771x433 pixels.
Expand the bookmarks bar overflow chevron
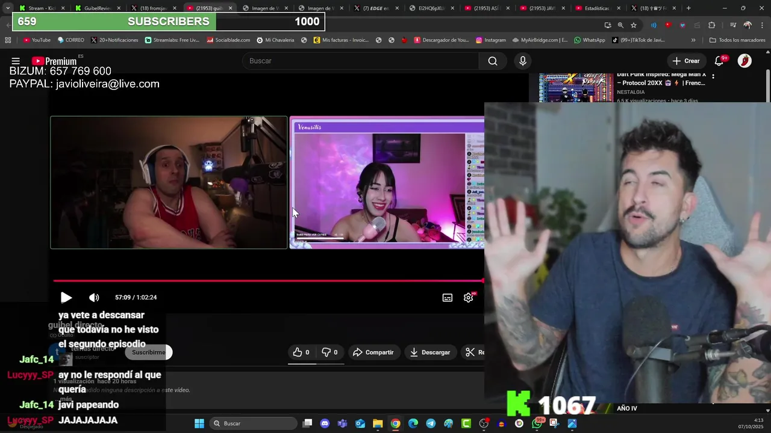pos(693,40)
